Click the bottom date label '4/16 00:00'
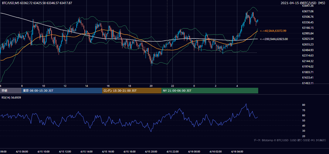The height and width of the screenshot is (154, 329). [194, 152]
